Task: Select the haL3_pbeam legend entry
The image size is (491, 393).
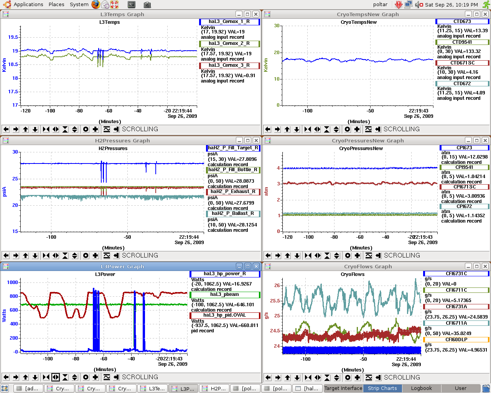Action: point(225,295)
